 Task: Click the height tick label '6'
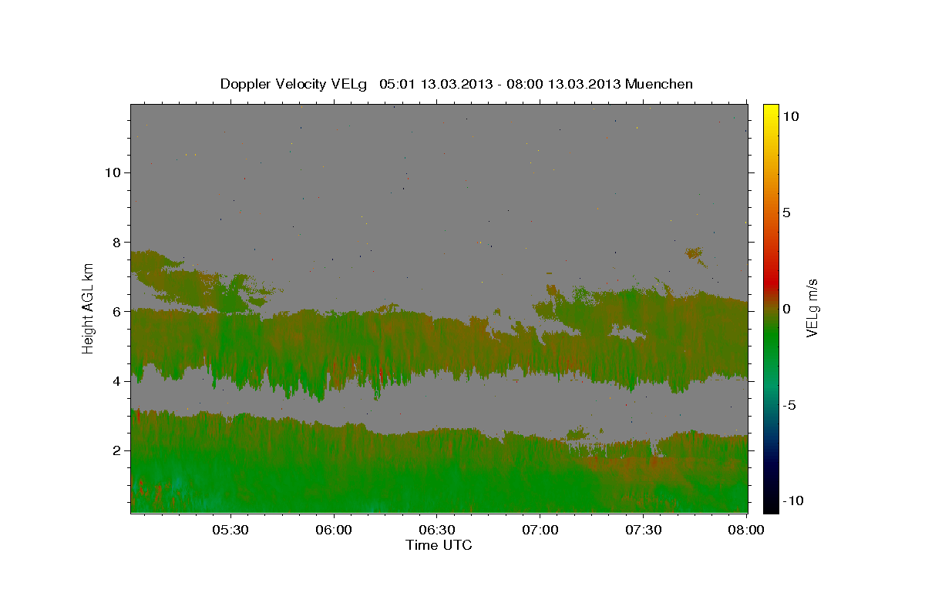[x=116, y=311]
